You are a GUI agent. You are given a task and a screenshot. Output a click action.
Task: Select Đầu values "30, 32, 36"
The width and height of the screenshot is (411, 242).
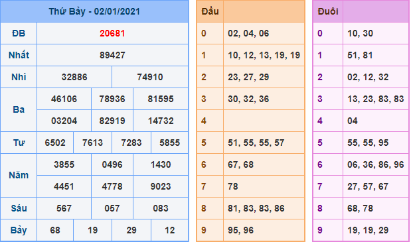click(248, 99)
